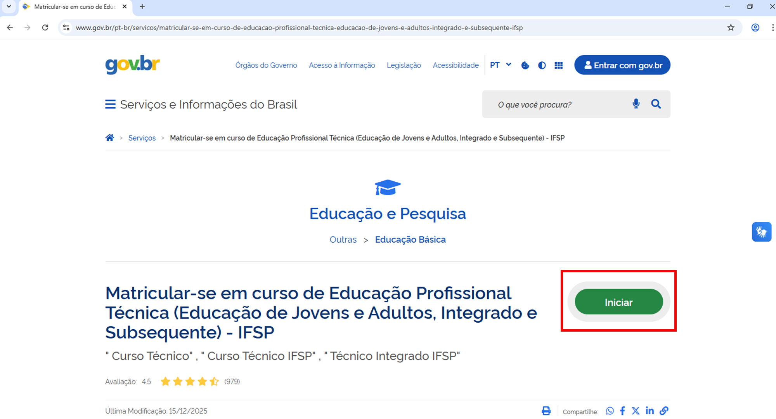The height and width of the screenshot is (419, 776).
Task: Click the green Iniciar button
Action: click(619, 302)
